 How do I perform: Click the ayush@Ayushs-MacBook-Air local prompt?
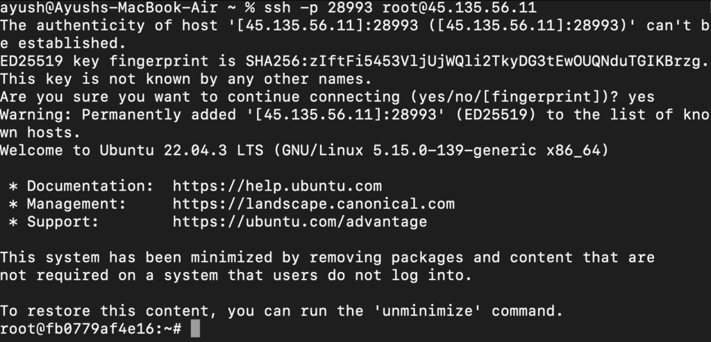pos(109,8)
